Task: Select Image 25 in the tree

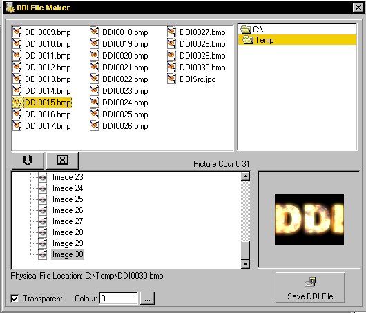Action: (68, 199)
